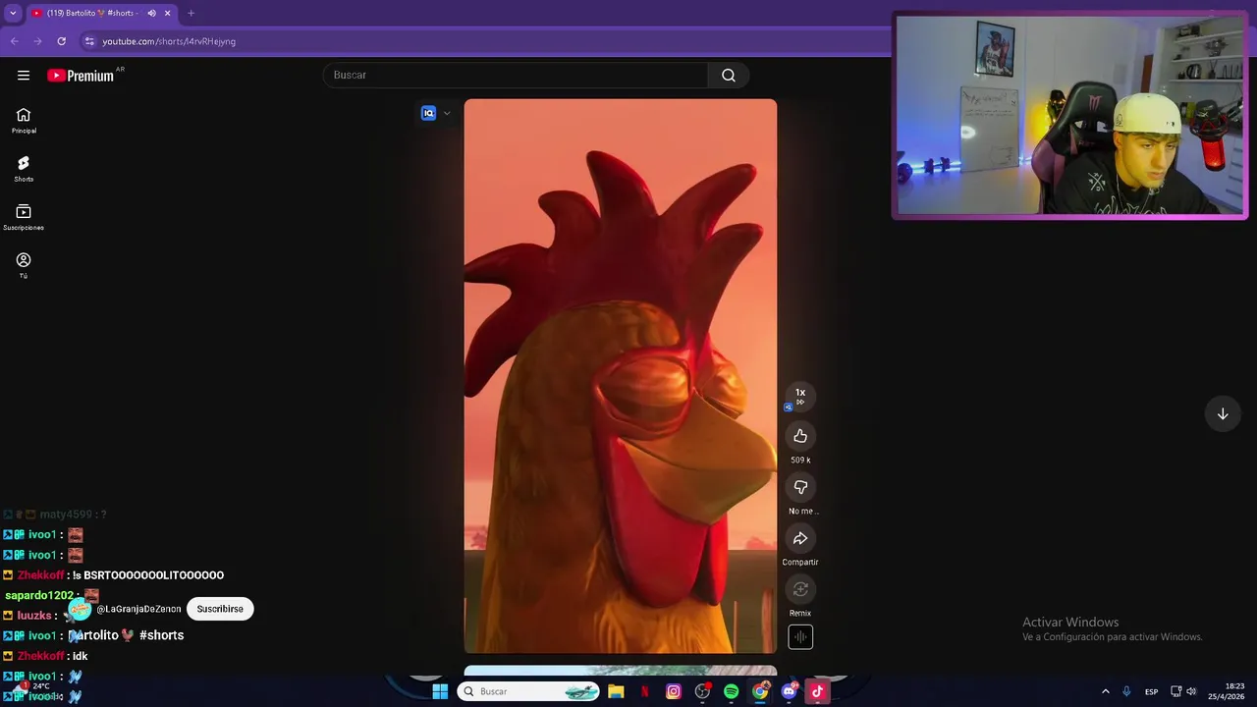
Task: Click the Windows taskbar Buscar box
Action: pyautogui.click(x=528, y=691)
